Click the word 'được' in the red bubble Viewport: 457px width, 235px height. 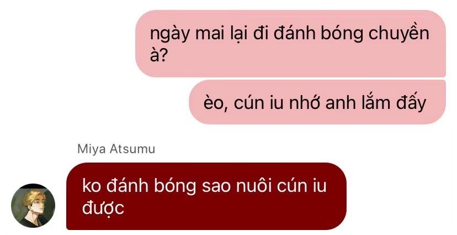pos(103,207)
